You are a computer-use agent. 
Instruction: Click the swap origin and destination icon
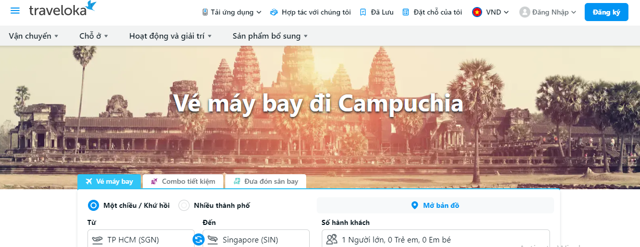point(198,240)
